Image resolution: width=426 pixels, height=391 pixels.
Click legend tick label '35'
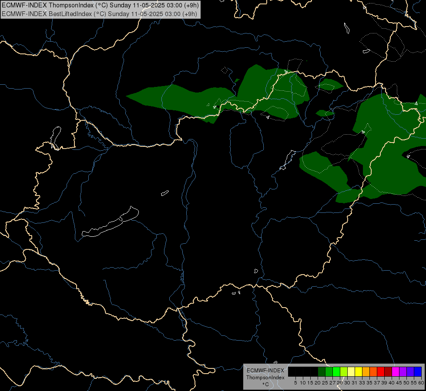pos(369,383)
